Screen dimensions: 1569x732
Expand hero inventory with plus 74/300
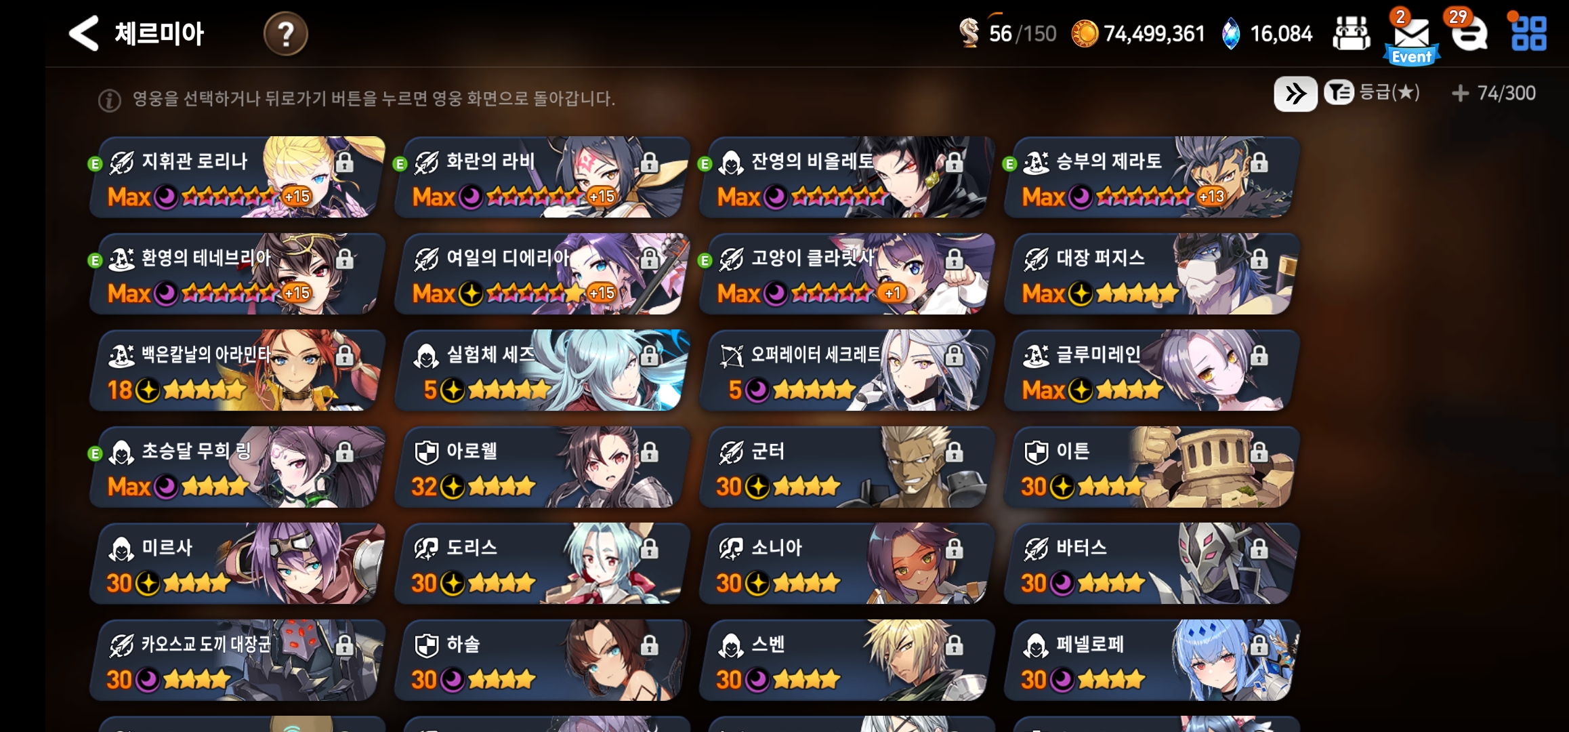[1494, 93]
